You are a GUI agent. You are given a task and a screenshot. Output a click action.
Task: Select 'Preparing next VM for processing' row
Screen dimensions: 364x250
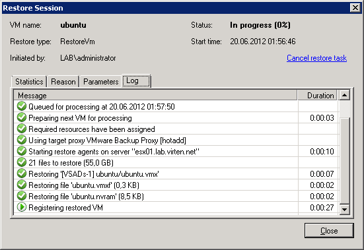(176, 117)
